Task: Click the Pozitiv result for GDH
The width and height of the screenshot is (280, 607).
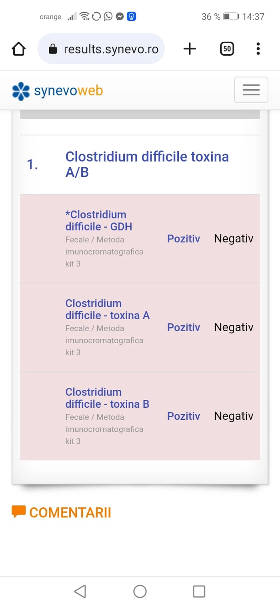Action: 184,239
